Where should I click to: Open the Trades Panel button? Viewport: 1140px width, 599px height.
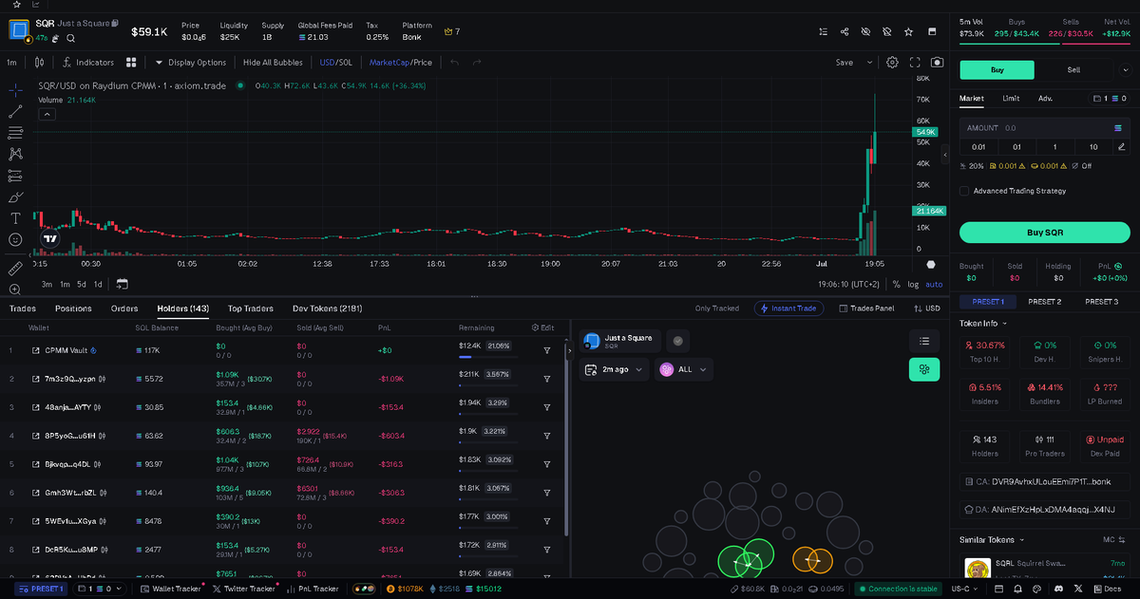(x=866, y=309)
